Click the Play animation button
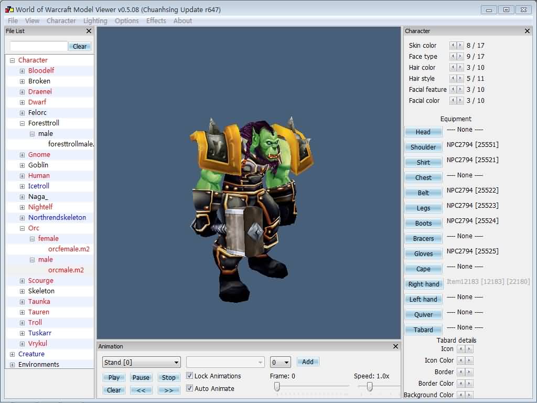This screenshot has width=537, height=403. [x=114, y=377]
